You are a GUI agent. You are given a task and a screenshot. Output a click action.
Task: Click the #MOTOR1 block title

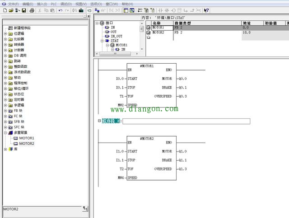click(147, 66)
